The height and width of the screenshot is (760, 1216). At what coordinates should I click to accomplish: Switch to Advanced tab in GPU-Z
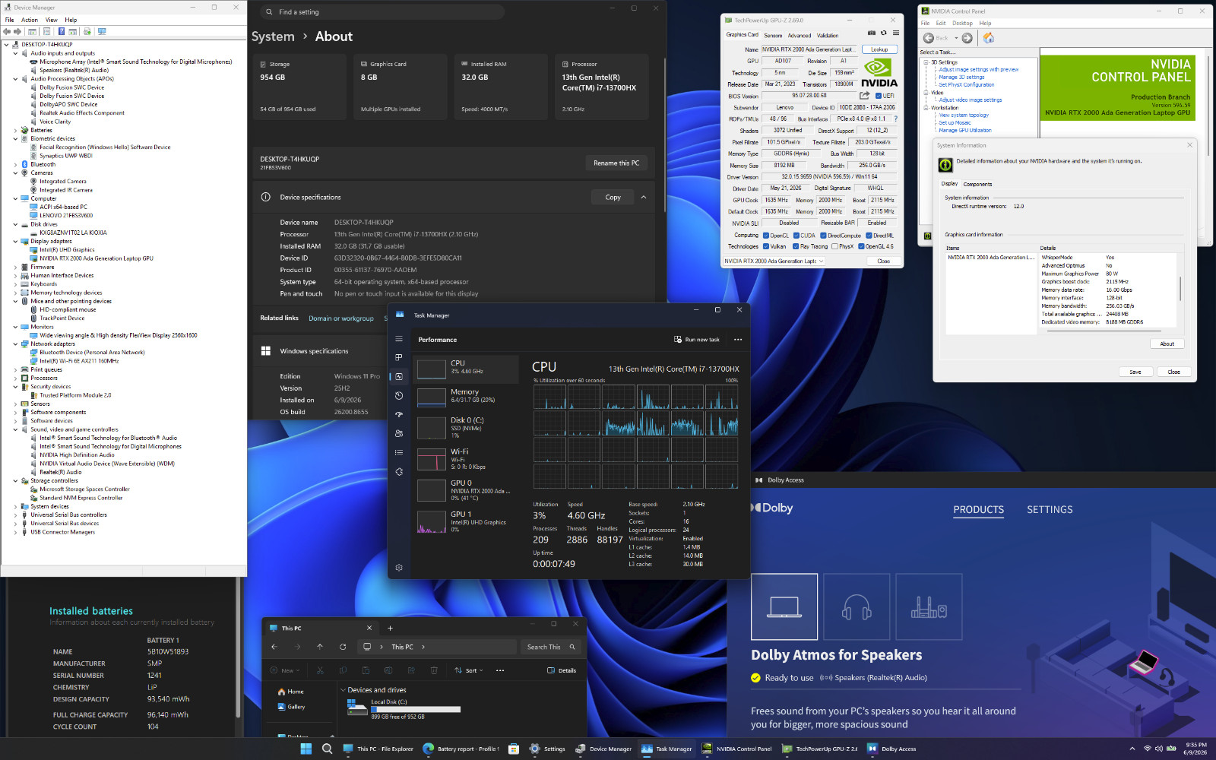tap(800, 35)
